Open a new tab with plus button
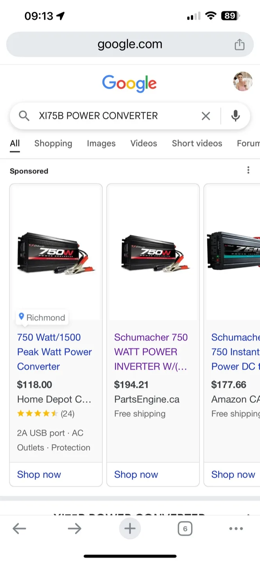 130,529
